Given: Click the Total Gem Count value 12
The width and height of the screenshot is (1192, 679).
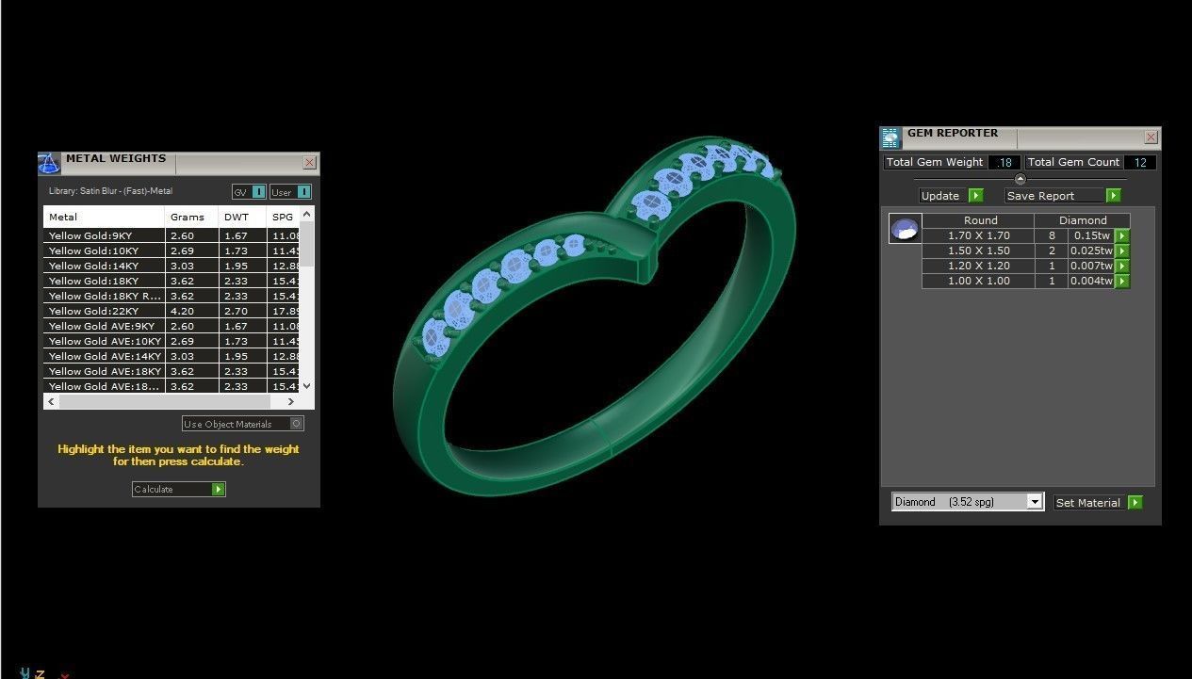Looking at the screenshot, I should pos(1140,162).
